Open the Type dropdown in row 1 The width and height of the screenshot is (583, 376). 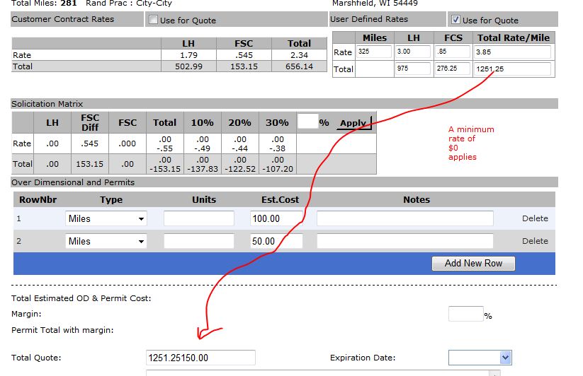click(x=106, y=218)
